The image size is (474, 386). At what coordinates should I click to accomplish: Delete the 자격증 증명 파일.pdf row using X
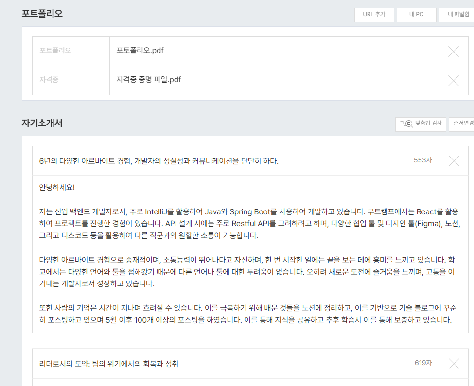(x=453, y=81)
